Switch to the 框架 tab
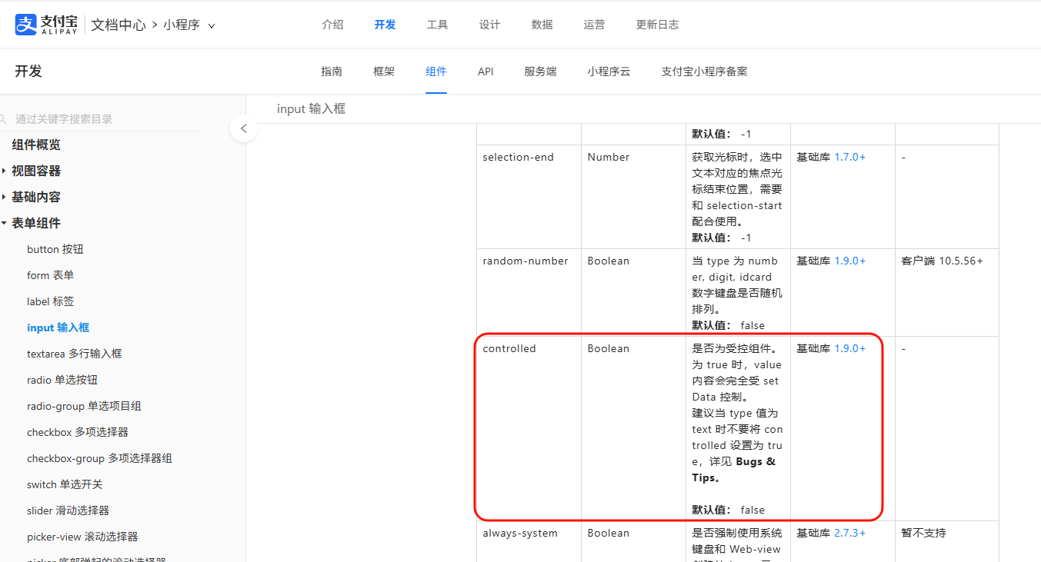Screen dimensions: 1041x562 pyautogui.click(x=384, y=71)
